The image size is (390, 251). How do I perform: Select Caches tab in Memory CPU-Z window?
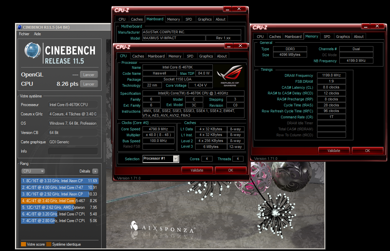pyautogui.click(x=275, y=37)
